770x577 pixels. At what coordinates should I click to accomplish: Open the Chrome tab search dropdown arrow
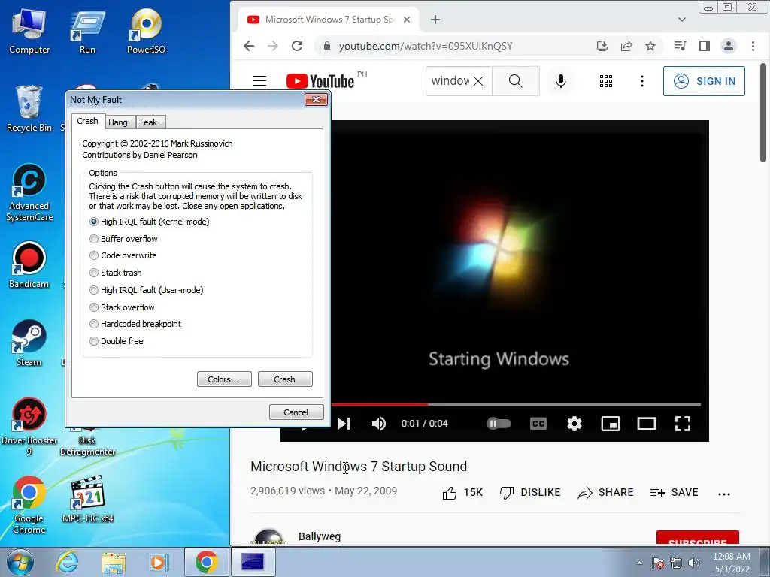(x=681, y=20)
